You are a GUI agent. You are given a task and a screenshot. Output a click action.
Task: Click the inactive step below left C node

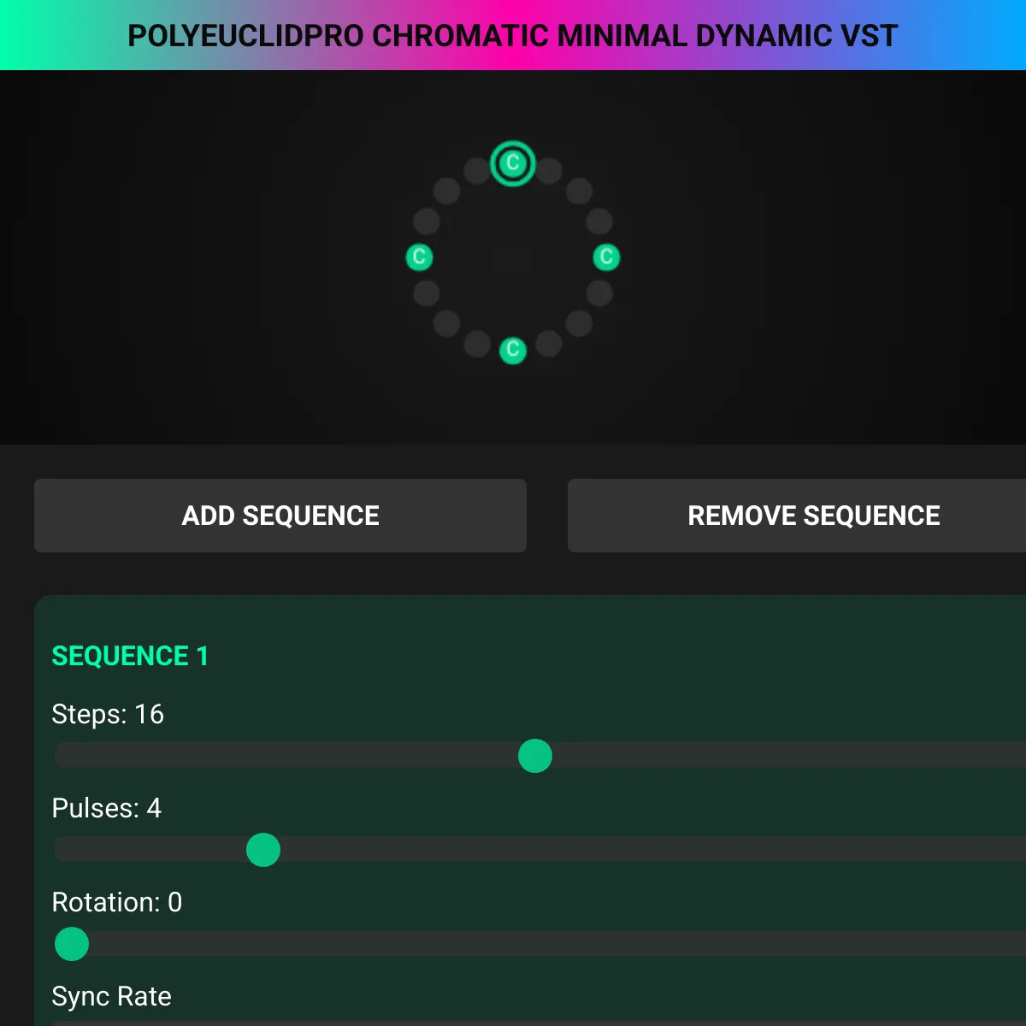(x=426, y=293)
